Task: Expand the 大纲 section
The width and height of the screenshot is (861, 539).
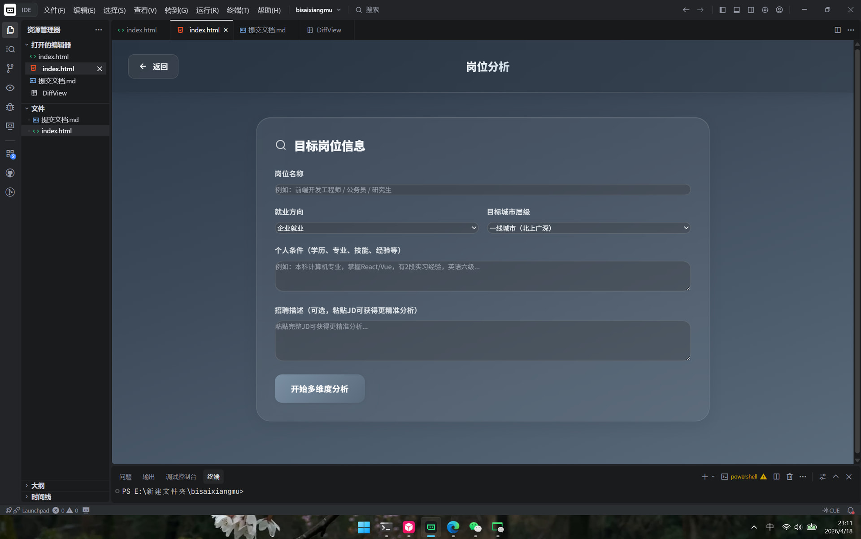Action: pos(38,486)
